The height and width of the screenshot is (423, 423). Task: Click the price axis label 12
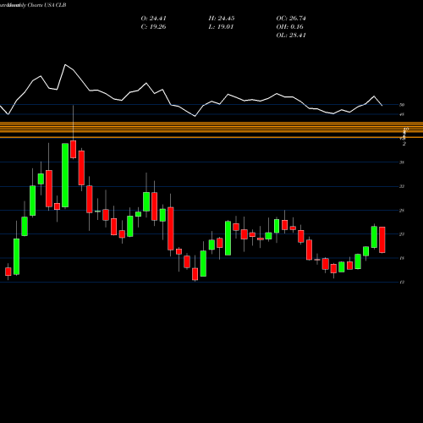[402, 282]
